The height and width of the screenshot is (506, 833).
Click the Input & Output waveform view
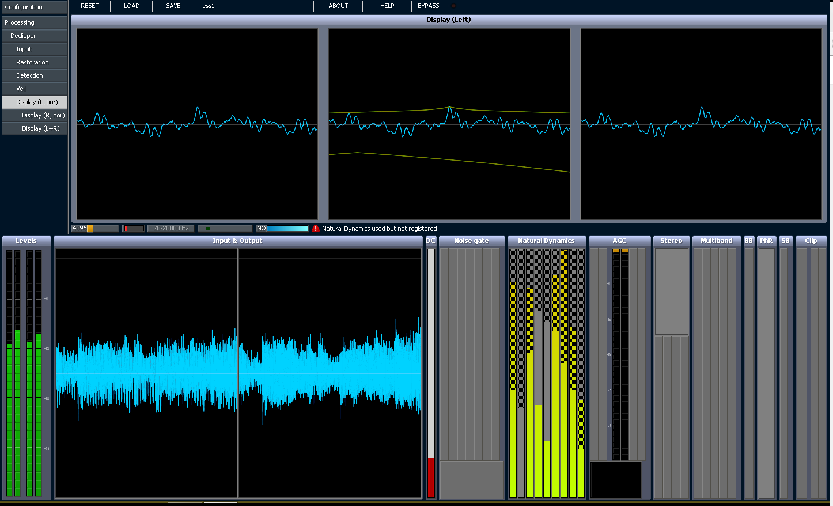(238, 373)
